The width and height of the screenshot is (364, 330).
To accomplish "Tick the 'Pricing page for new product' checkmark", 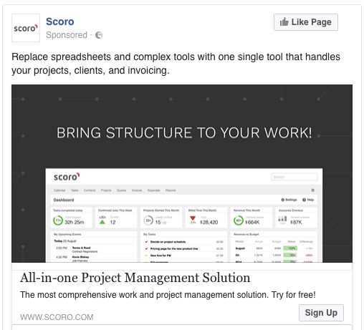I will tap(146, 248).
